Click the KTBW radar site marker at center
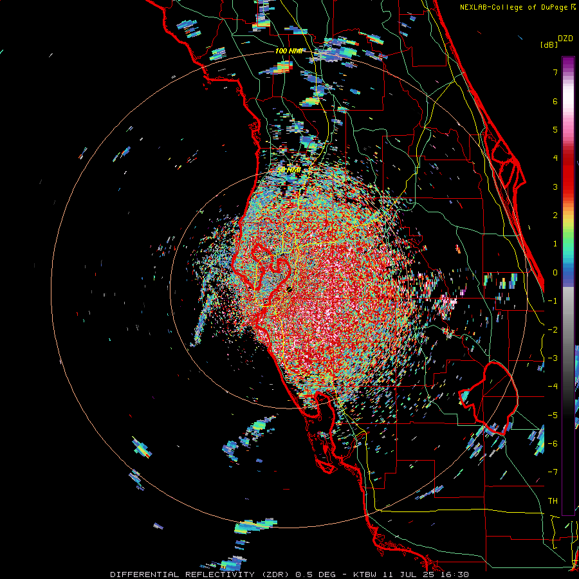The image size is (579, 579). point(289,289)
